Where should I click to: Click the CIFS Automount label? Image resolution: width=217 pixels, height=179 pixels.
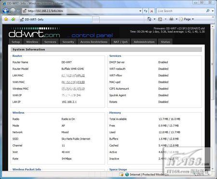click(119, 89)
